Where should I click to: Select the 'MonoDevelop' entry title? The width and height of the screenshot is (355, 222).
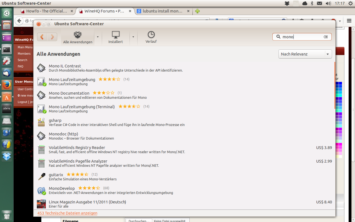[62, 188]
